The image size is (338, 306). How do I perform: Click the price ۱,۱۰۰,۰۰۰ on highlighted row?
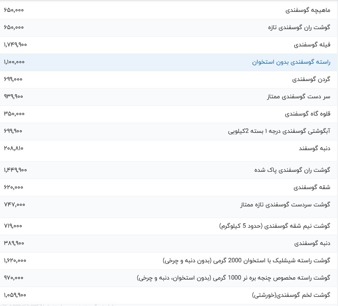coord(15,62)
